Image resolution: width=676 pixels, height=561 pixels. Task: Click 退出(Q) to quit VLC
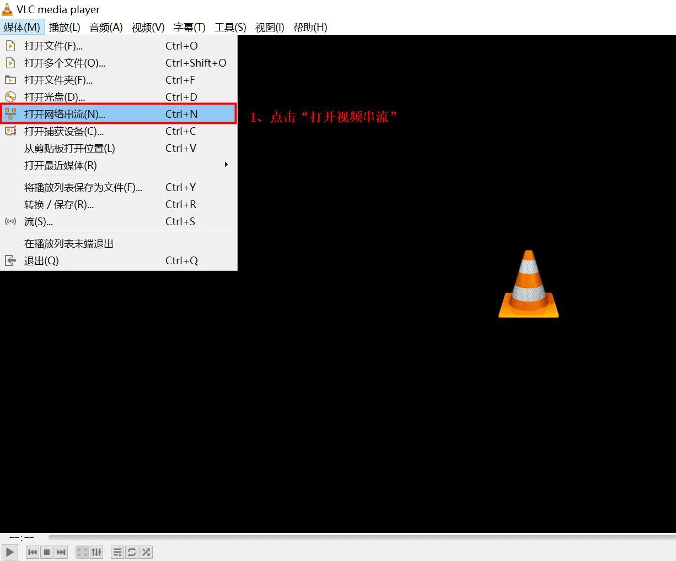click(x=41, y=260)
